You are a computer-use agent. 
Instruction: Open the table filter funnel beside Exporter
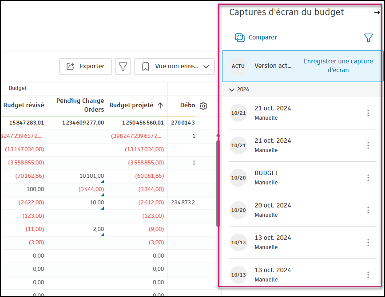(123, 66)
